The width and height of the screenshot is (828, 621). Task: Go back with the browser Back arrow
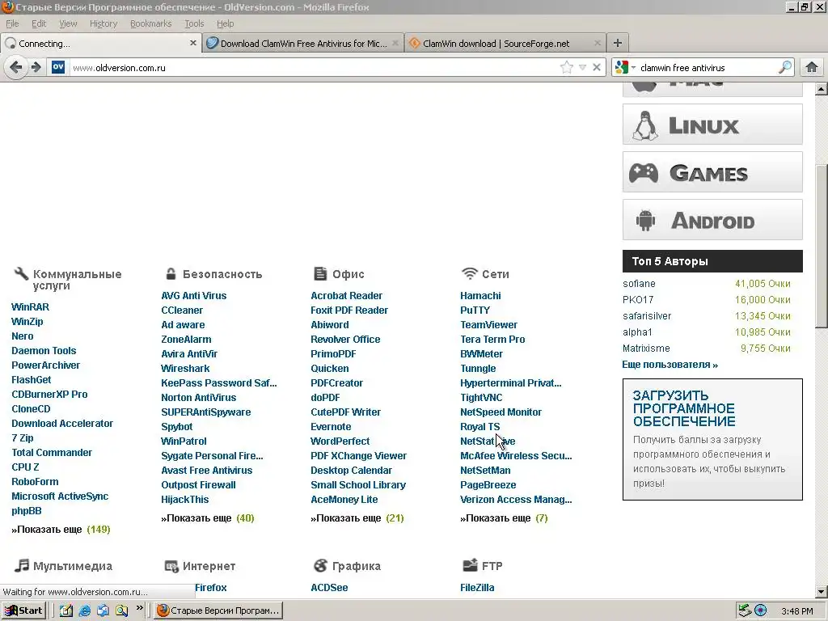point(16,67)
